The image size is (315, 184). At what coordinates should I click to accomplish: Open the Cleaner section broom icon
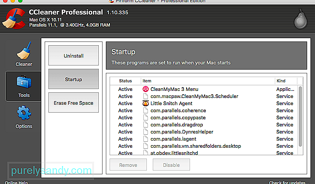24,50
